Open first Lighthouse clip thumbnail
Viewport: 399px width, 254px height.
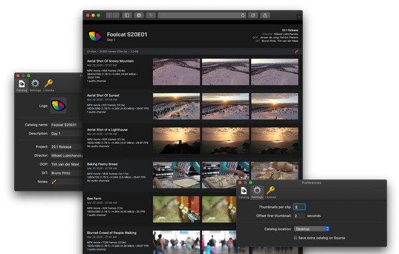176,141
